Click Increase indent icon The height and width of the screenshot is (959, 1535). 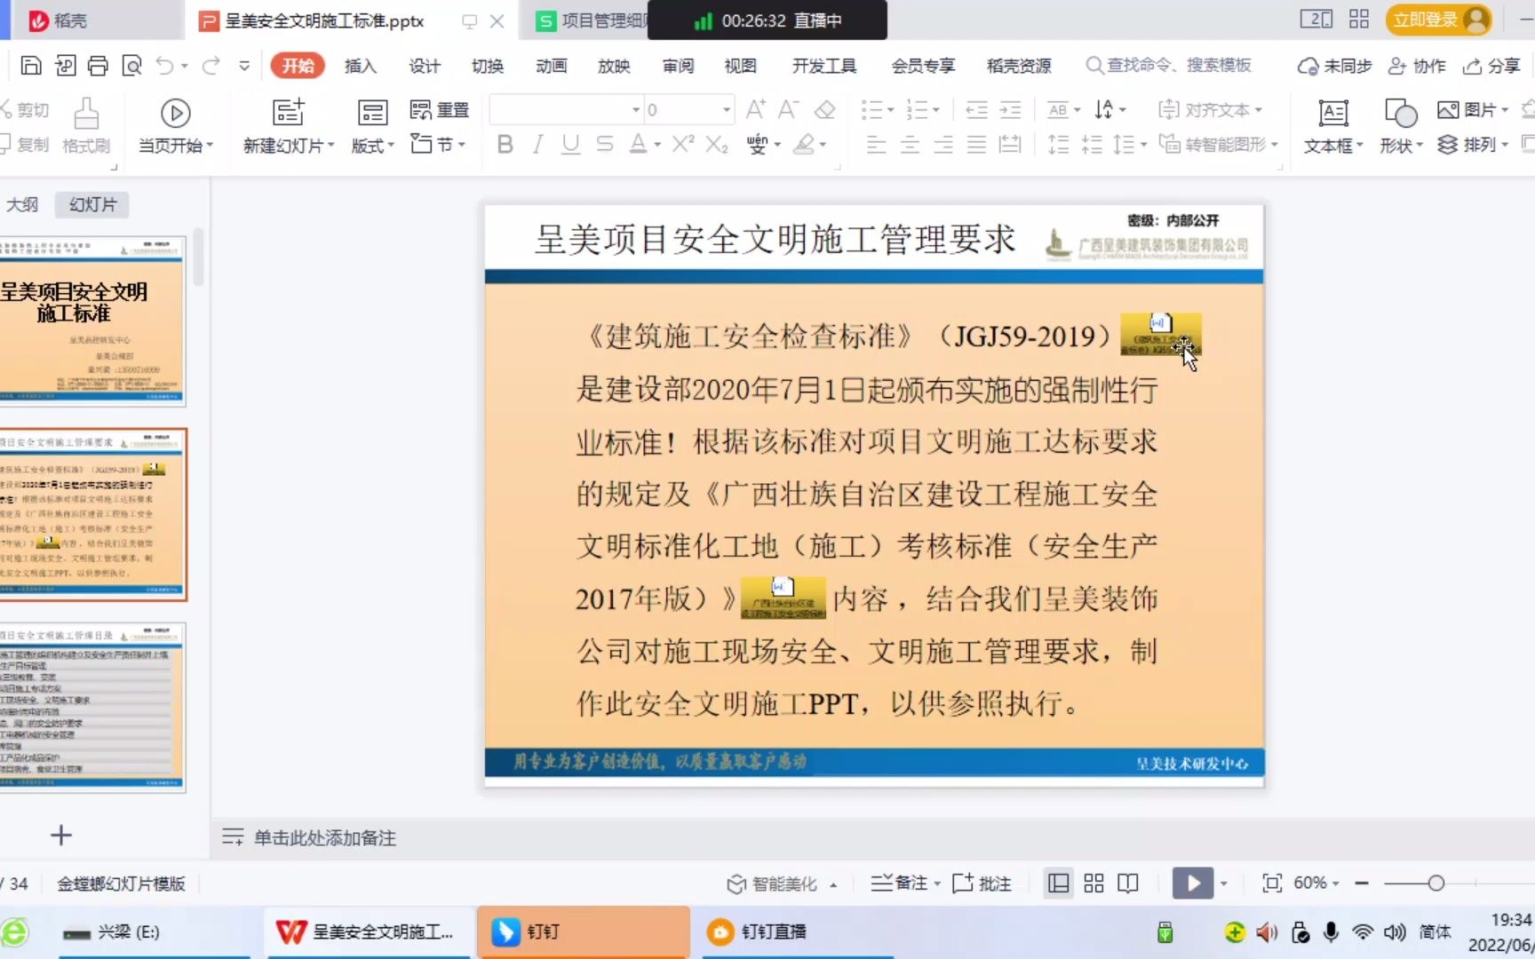point(1010,110)
